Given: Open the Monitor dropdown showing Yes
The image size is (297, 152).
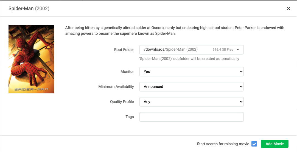Looking at the screenshot, I should [192, 72].
